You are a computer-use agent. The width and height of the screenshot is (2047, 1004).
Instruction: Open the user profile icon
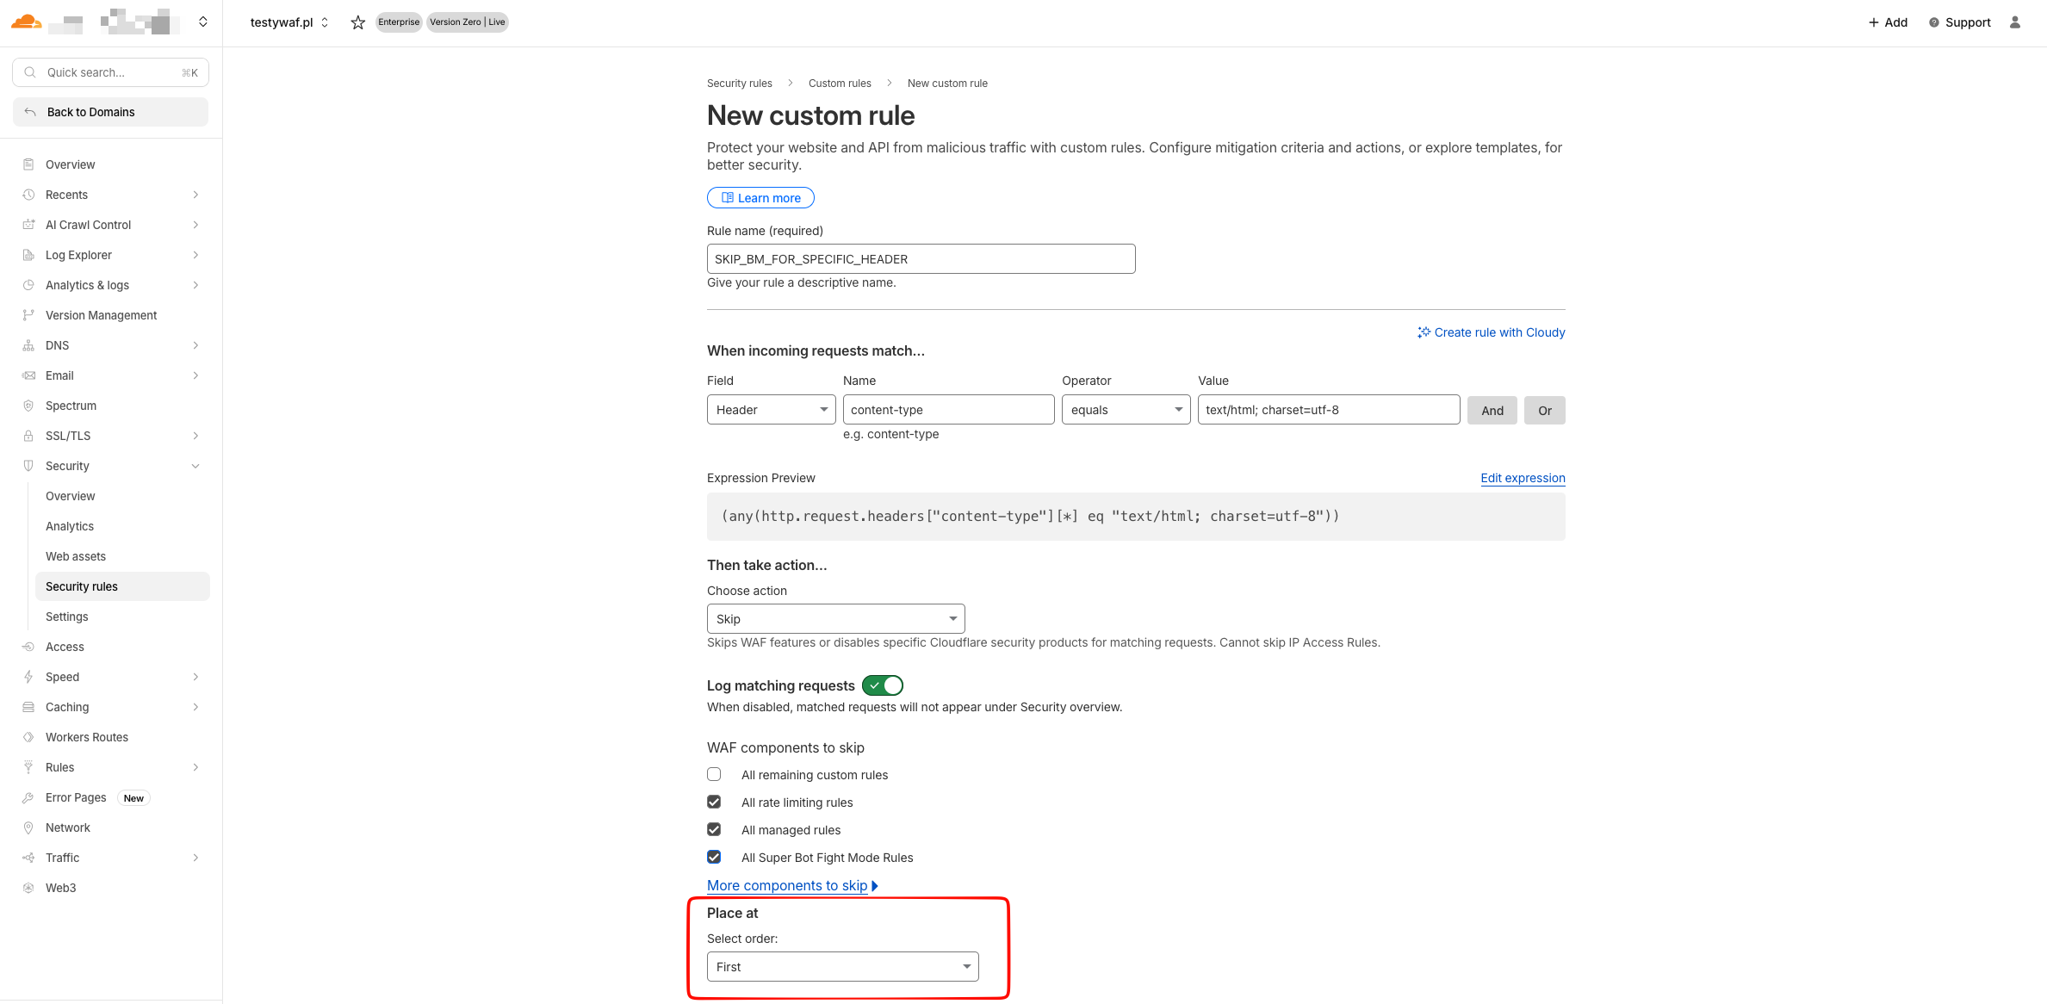2015,22
